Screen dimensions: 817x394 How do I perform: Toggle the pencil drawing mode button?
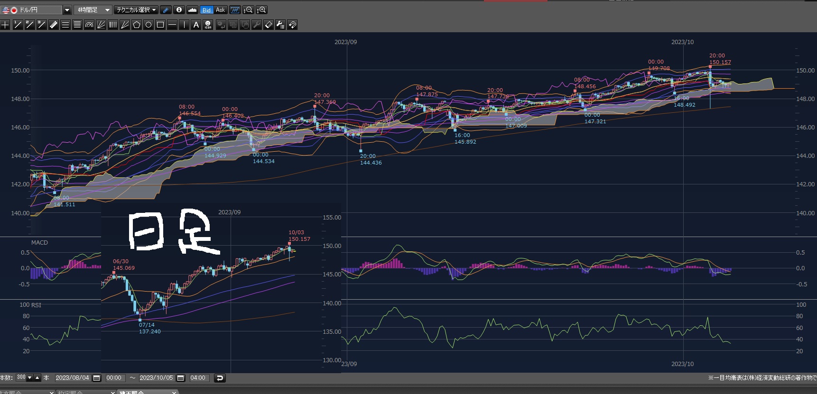[x=166, y=10]
